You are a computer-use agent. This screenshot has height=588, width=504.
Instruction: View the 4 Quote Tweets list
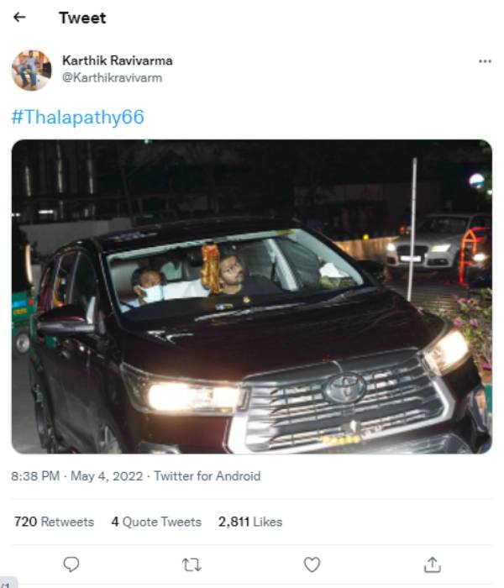[156, 522]
